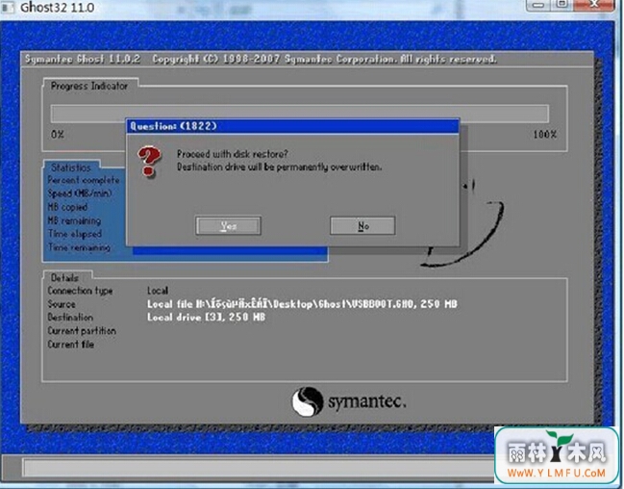Click the 'Details' panel heading
Image resolution: width=624 pixels, height=489 pixels.
64,278
